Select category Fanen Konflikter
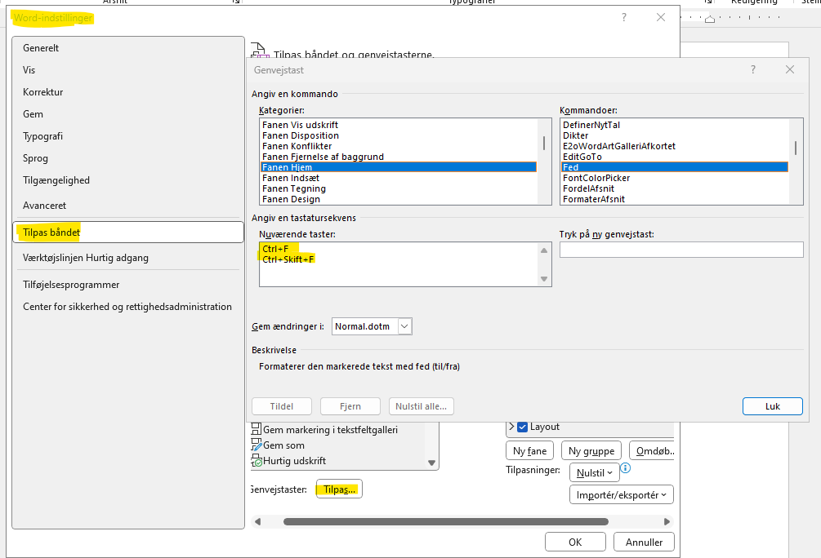The height and width of the screenshot is (558, 821). [x=399, y=146]
